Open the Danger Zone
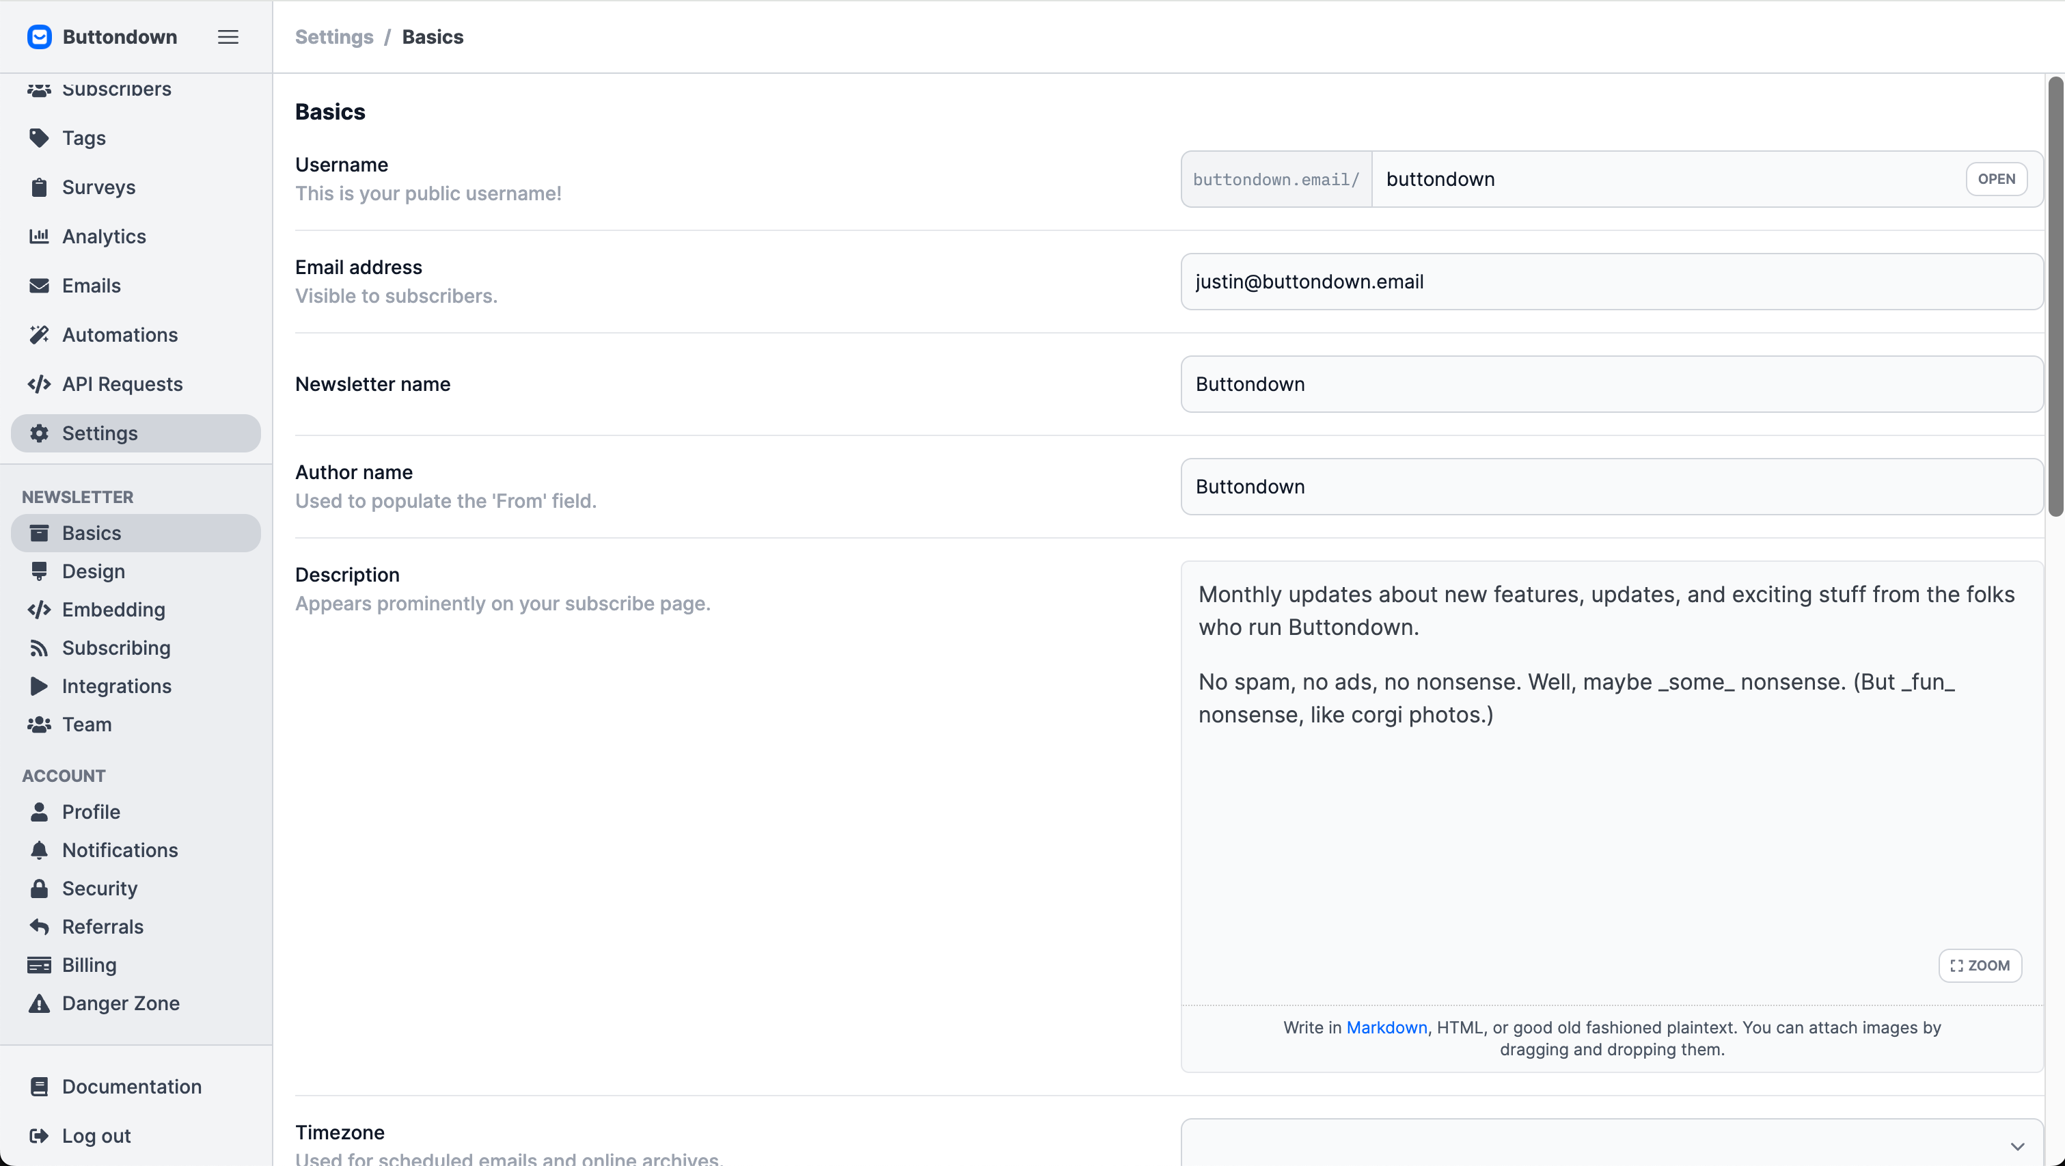The height and width of the screenshot is (1166, 2065). (x=136, y=1003)
